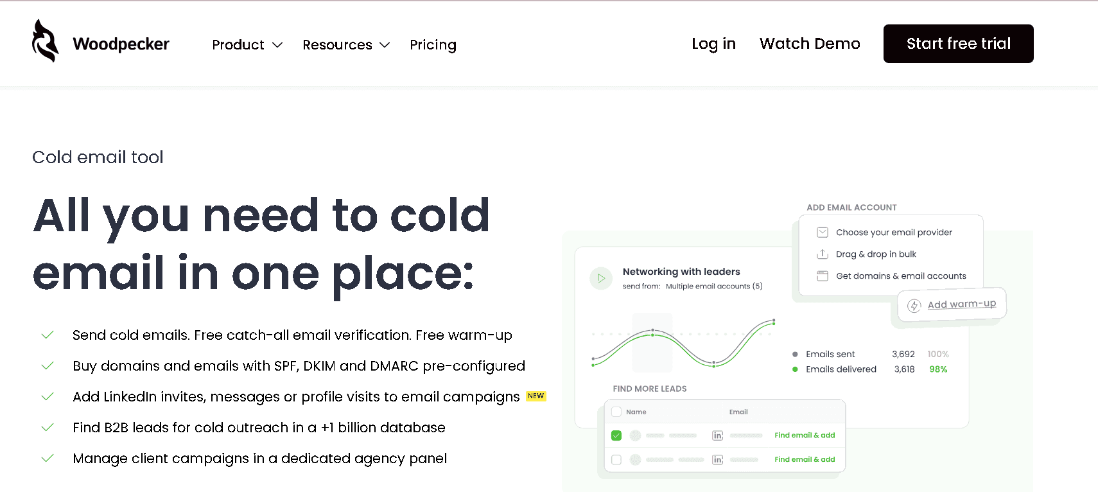
Task: Click the checkmark beside Send cold emails
Action: [x=48, y=335]
